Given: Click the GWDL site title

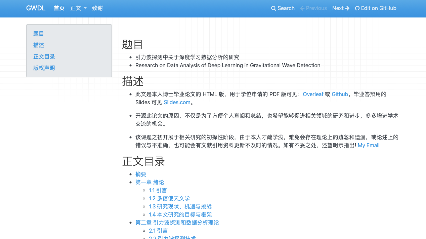Looking at the screenshot, I should click(x=36, y=8).
